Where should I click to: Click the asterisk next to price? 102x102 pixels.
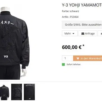(x=83, y=46)
